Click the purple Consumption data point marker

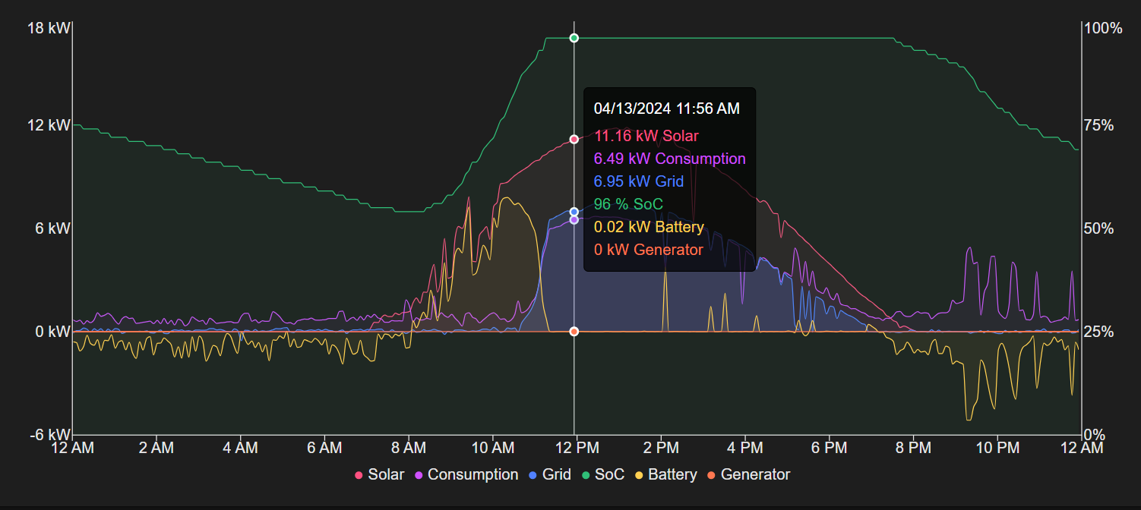[574, 220]
